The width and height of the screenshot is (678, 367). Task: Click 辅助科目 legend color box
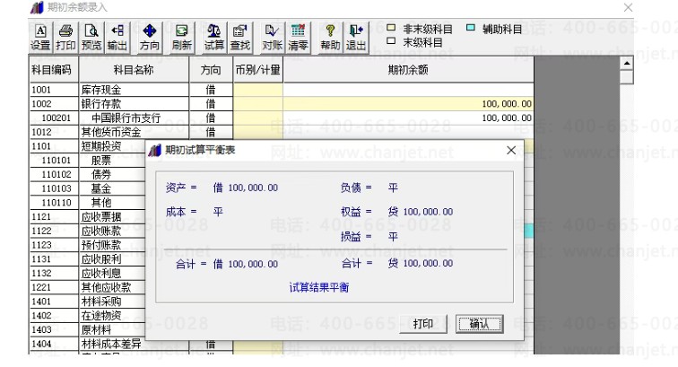click(x=471, y=28)
